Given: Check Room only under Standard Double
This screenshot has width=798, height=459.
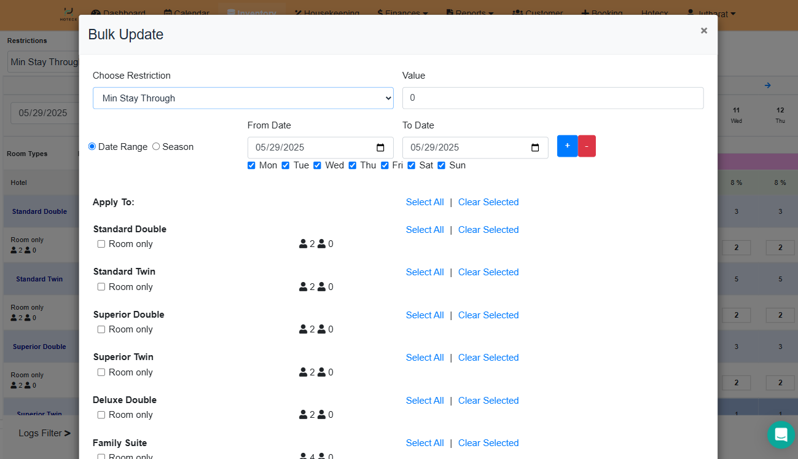Looking at the screenshot, I should [x=101, y=244].
